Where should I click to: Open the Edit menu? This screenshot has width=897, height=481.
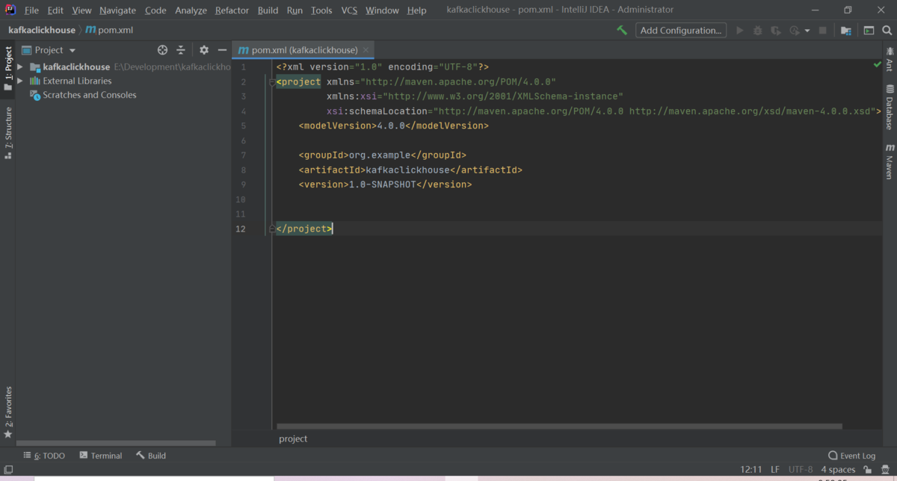click(55, 10)
